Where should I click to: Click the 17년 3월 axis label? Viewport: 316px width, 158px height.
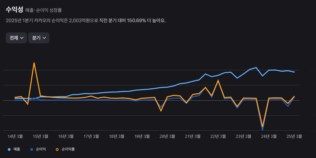click(x=91, y=137)
